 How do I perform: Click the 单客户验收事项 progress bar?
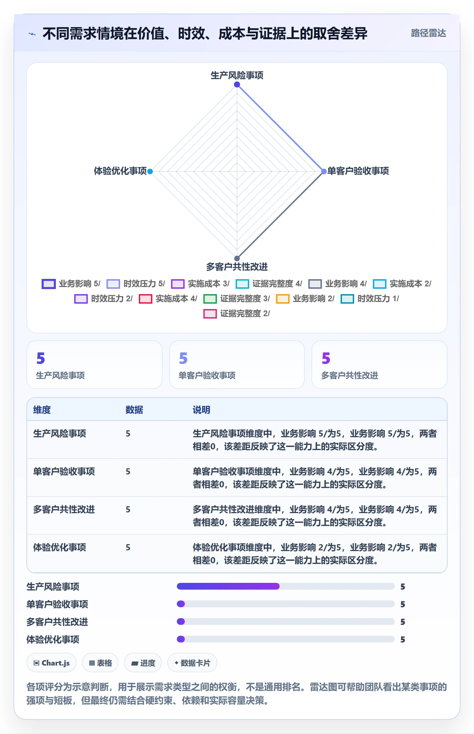[286, 604]
